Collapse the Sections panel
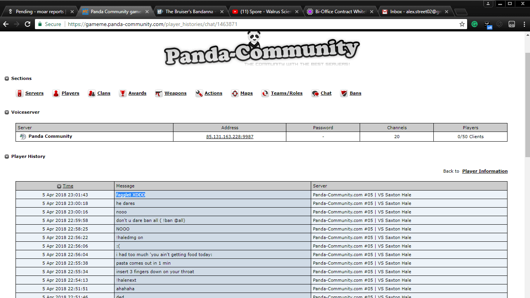Viewport: 530px width, 298px height. [x=7, y=79]
